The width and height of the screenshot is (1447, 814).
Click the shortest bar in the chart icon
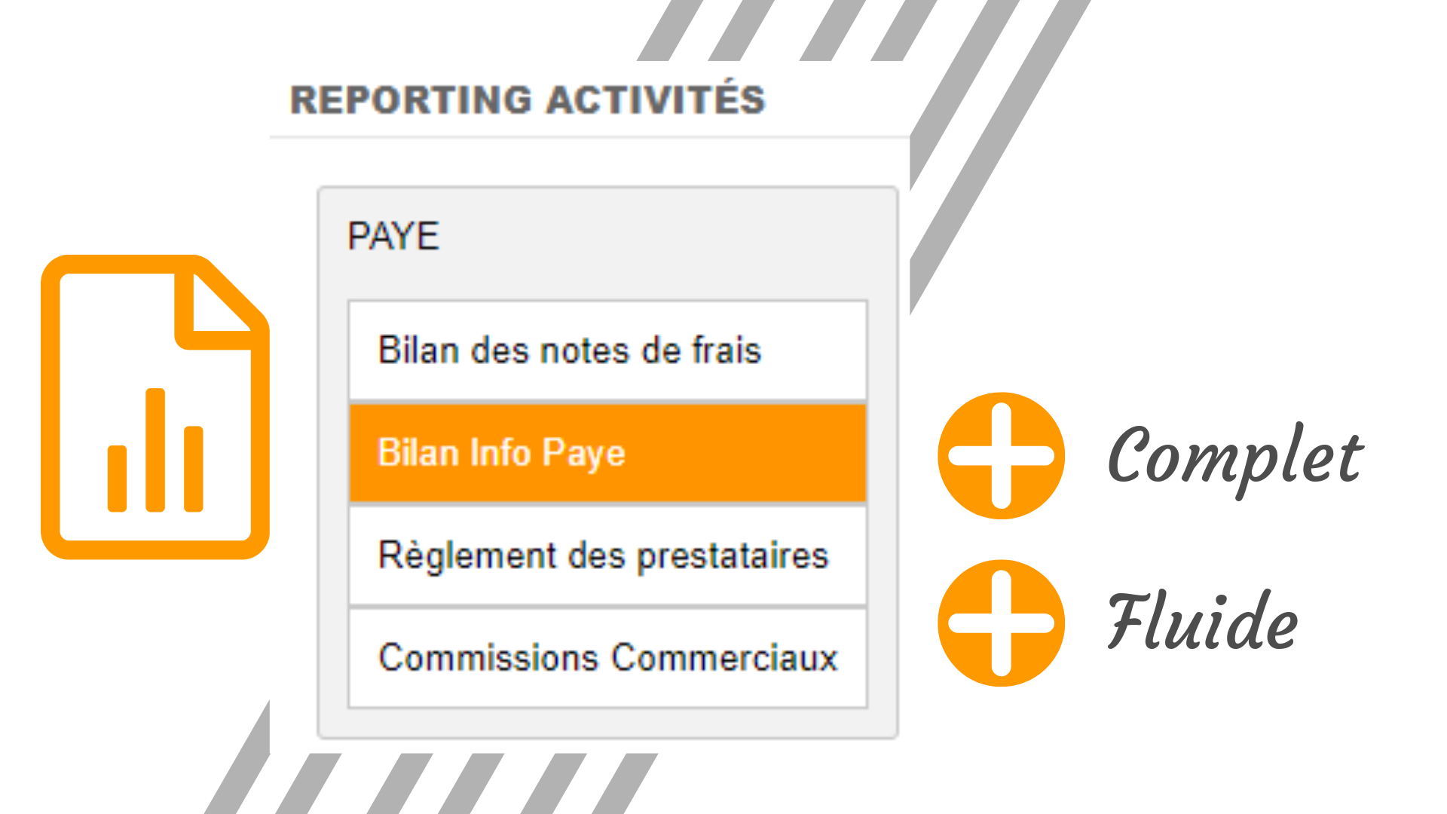[x=117, y=479]
